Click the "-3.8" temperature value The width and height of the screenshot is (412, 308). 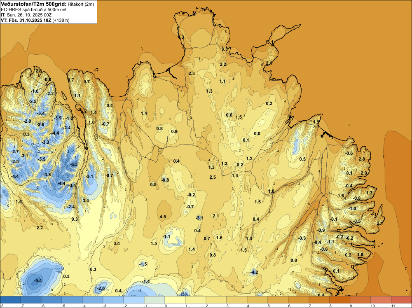pos(47,175)
